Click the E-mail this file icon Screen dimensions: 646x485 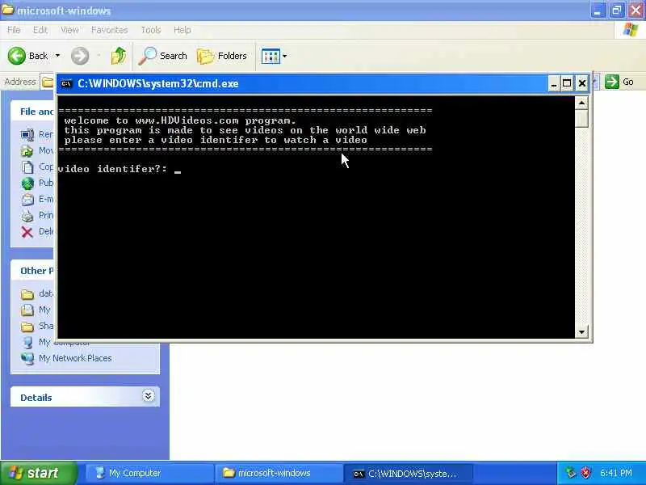27,200
